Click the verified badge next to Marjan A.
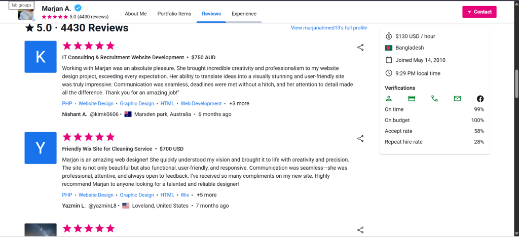The image size is (519, 237). [x=78, y=8]
